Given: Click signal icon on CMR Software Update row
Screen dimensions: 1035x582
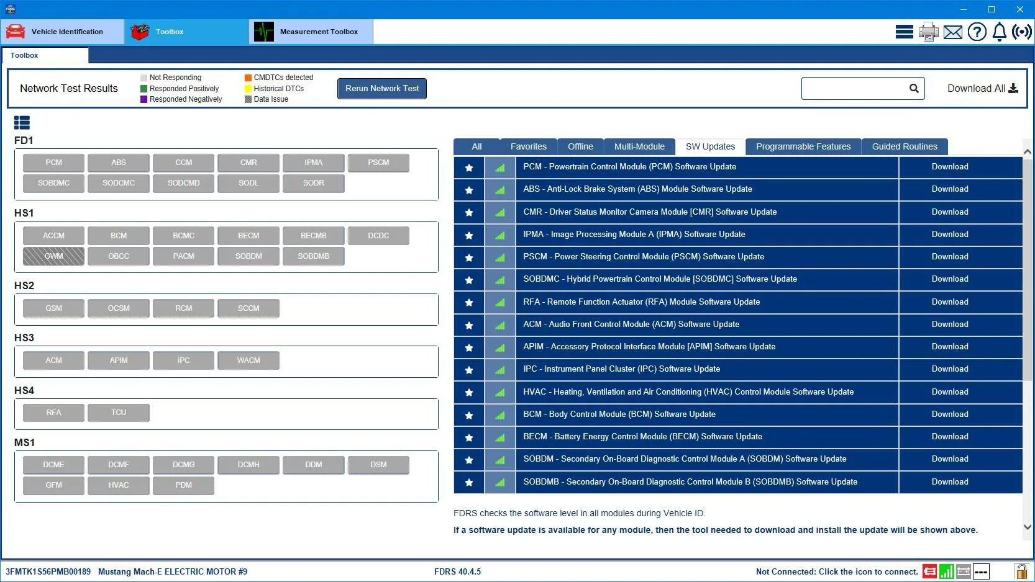Looking at the screenshot, I should (x=500, y=212).
